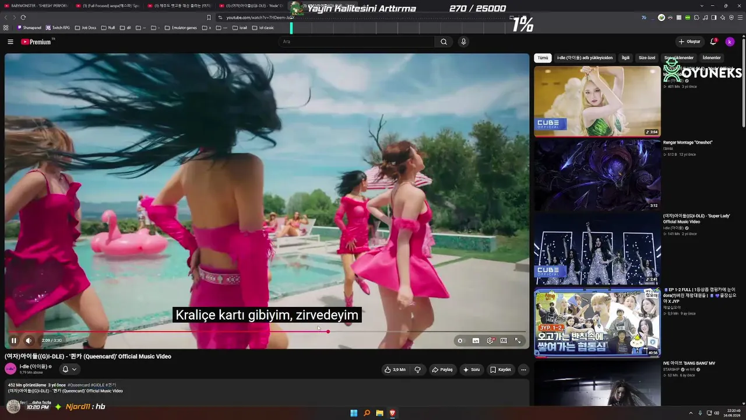Open the green dress CUBE video thumbnail

click(597, 101)
